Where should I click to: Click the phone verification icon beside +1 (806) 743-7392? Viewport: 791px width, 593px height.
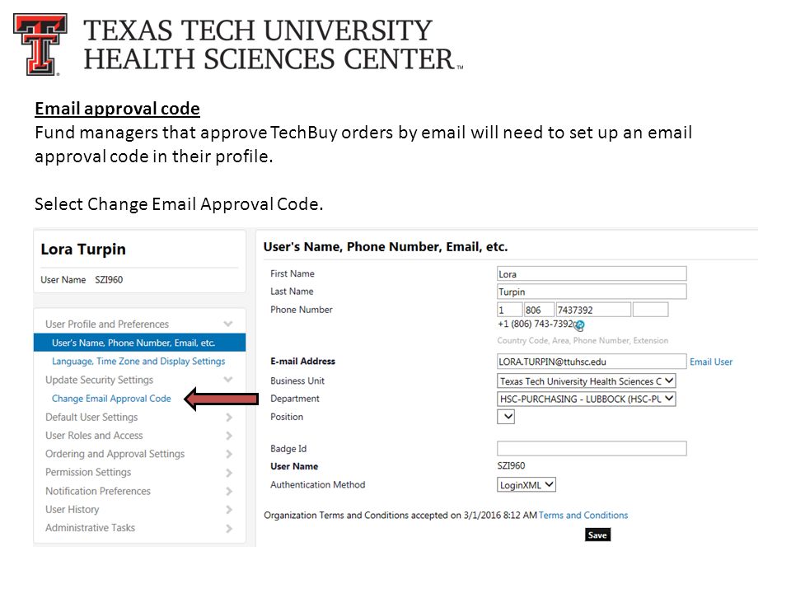(x=579, y=326)
